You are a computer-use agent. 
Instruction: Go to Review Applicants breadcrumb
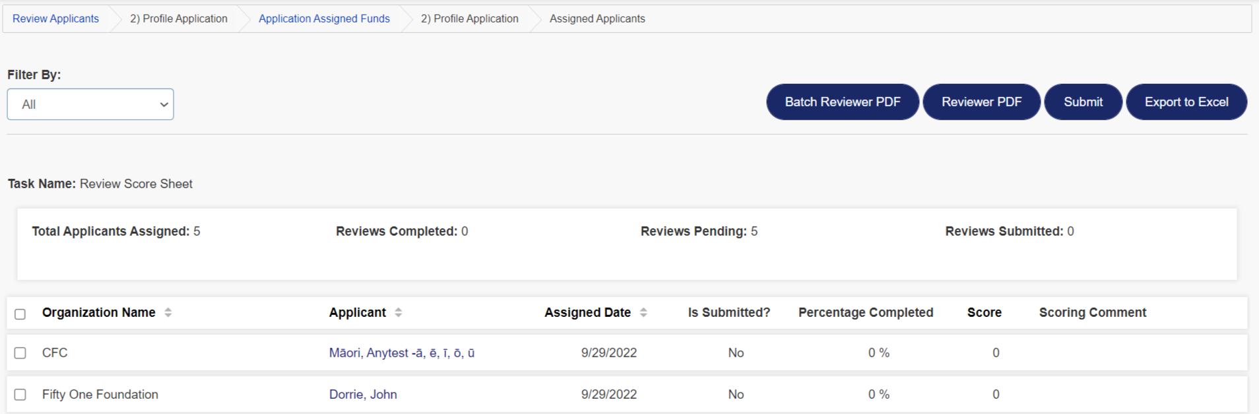[55, 18]
